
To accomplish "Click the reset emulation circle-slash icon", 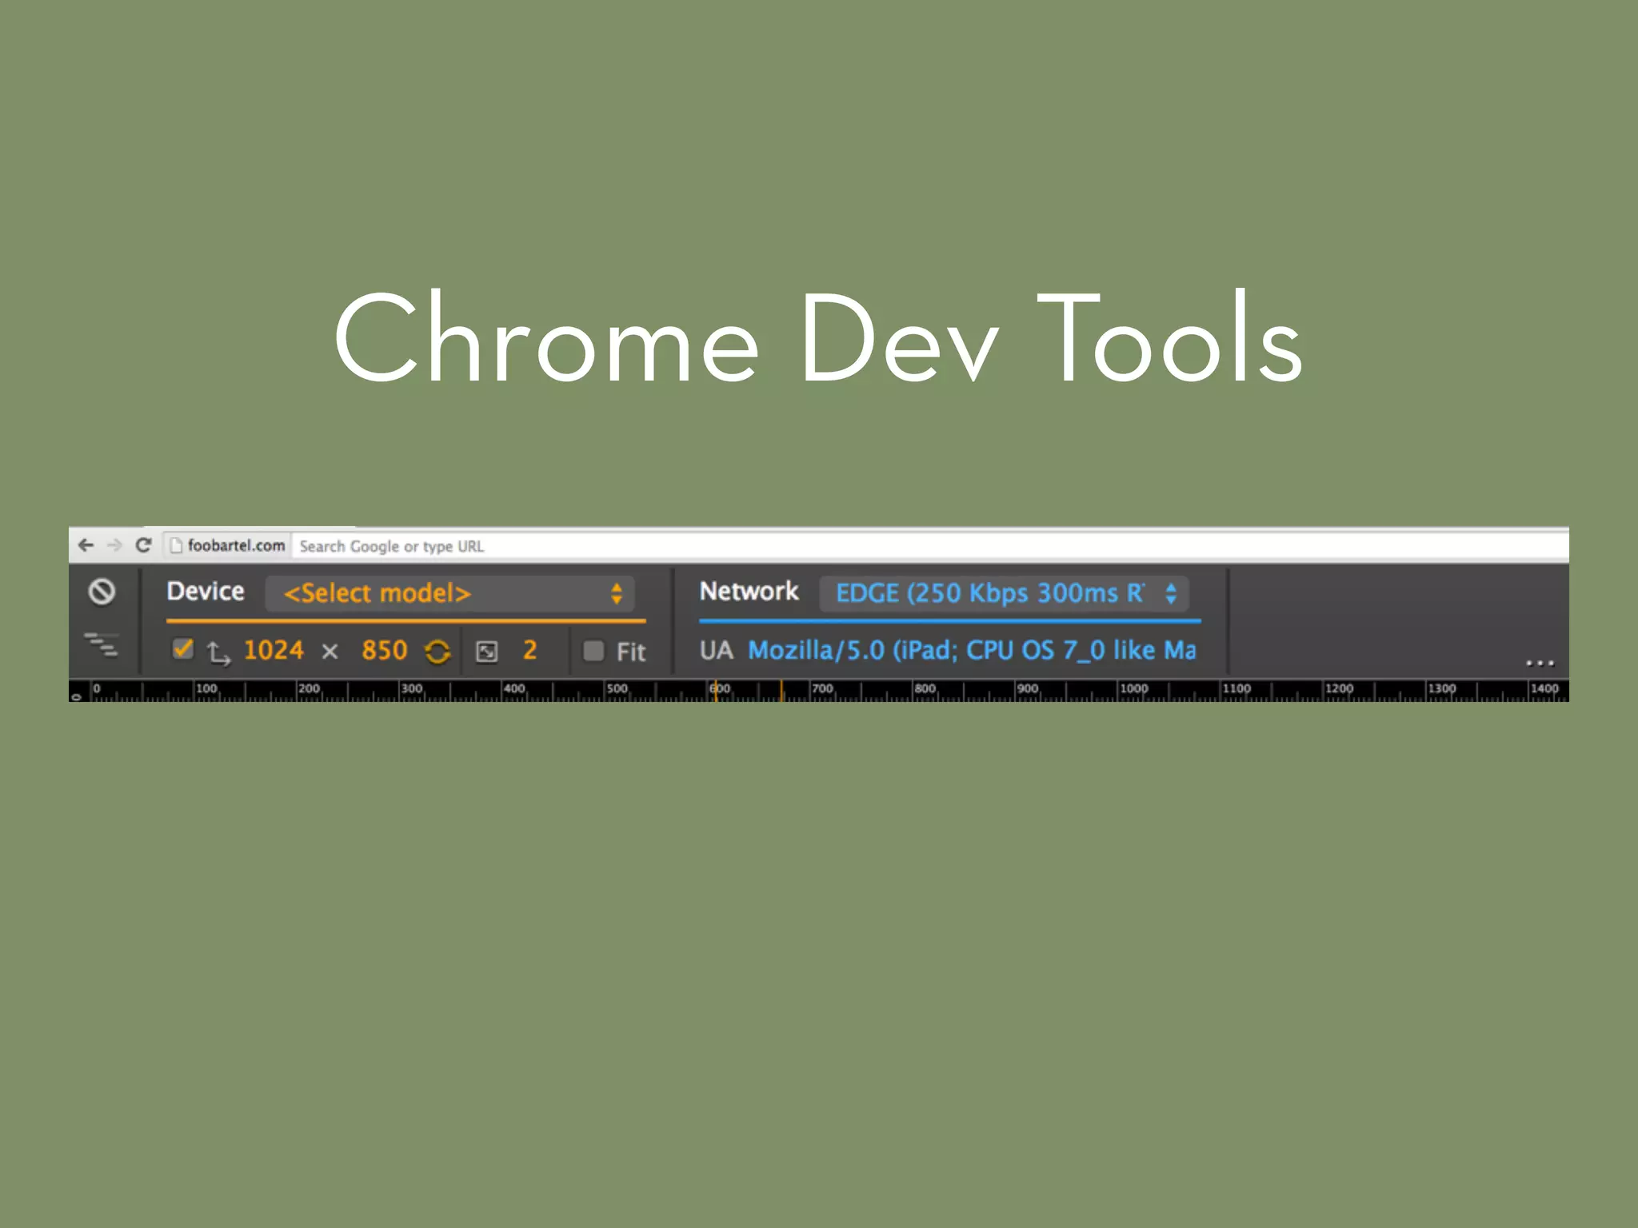I will (102, 592).
